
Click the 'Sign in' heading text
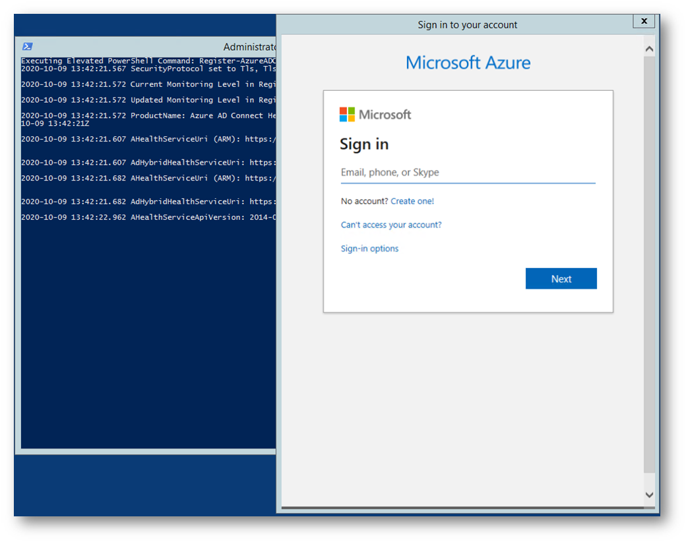[x=364, y=144]
